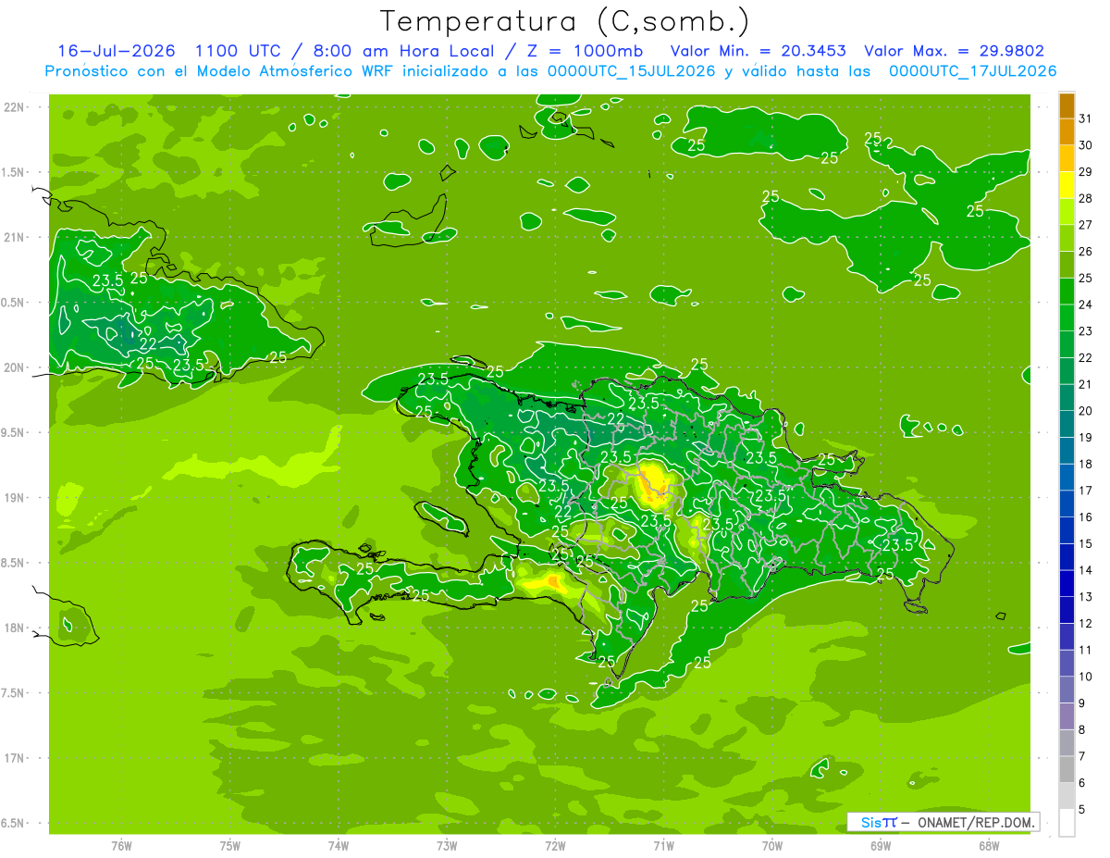Screen dimensions: 1110x858
Task: Click the gray legend band between 6 and 7
Action: click(x=1067, y=769)
